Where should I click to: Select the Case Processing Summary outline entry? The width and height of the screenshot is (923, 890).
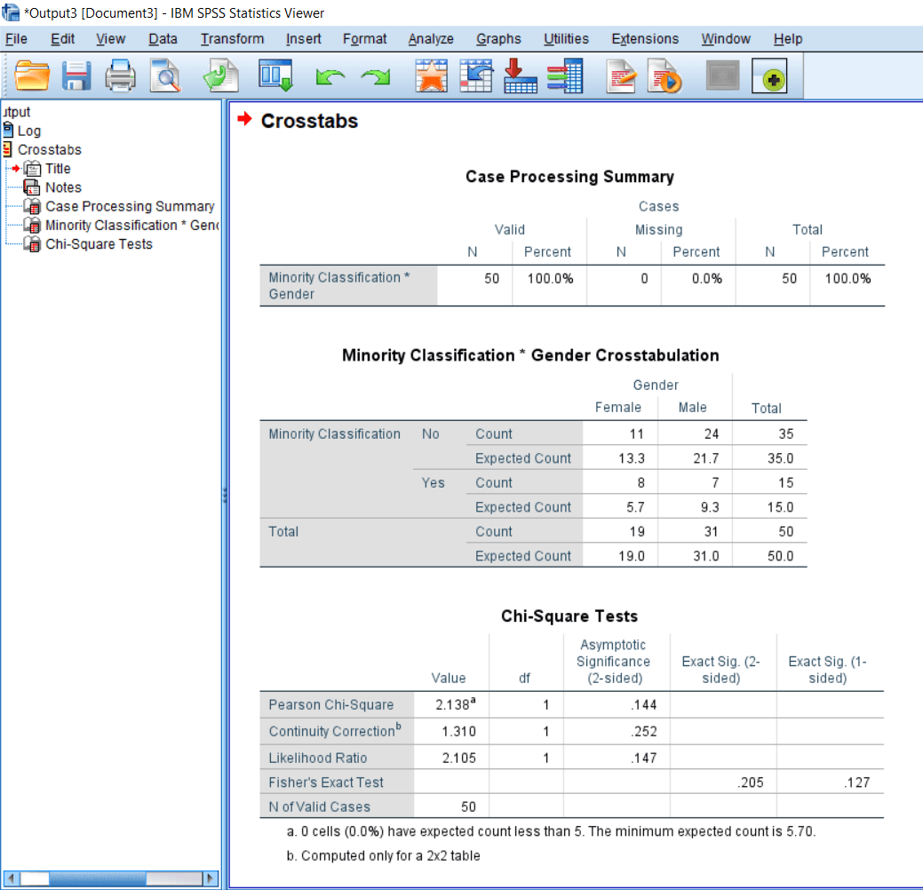point(130,206)
